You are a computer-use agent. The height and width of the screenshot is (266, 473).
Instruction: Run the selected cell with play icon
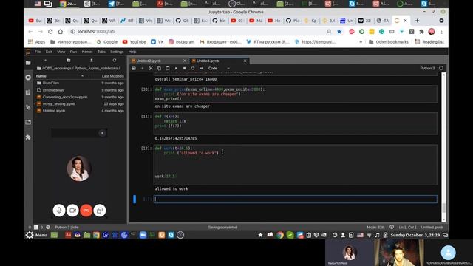[x=176, y=69]
